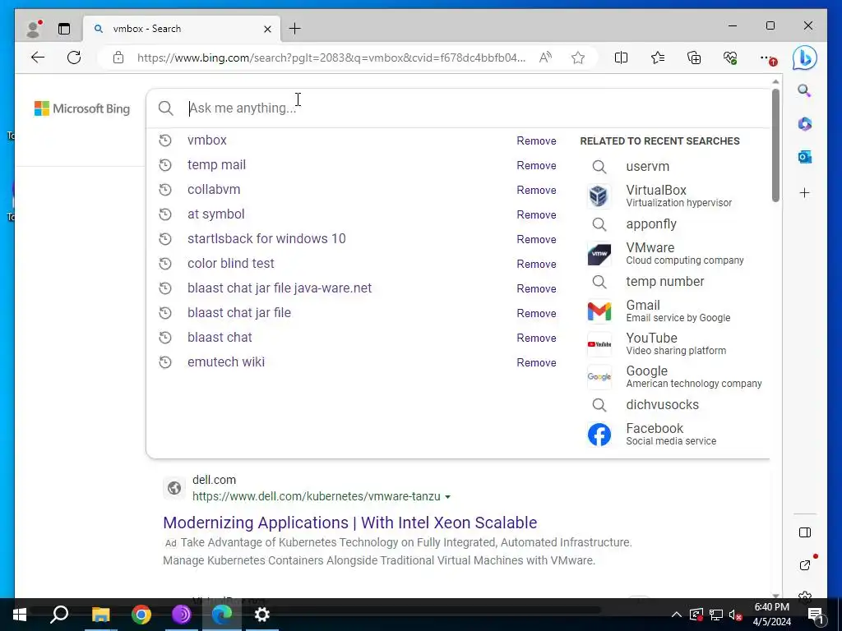Toggle split screen view
The height and width of the screenshot is (631, 842).
tap(621, 58)
